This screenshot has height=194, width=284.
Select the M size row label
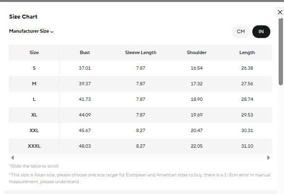(34, 84)
